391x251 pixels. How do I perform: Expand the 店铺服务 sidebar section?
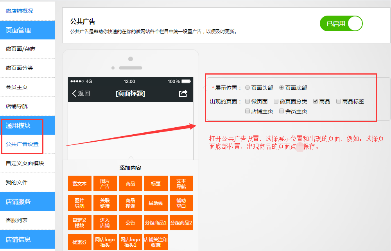[x=18, y=201]
